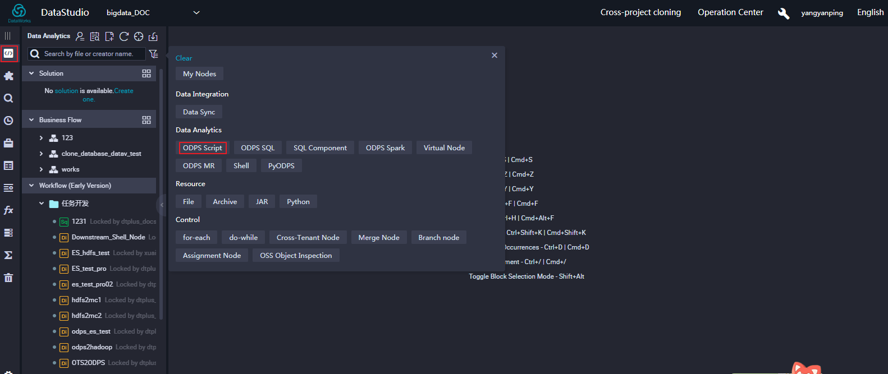
Task: Open the sigma icon in left sidebar
Action: [8, 255]
